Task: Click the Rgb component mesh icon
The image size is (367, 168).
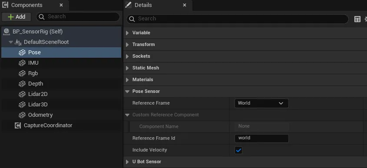Action: pos(22,73)
